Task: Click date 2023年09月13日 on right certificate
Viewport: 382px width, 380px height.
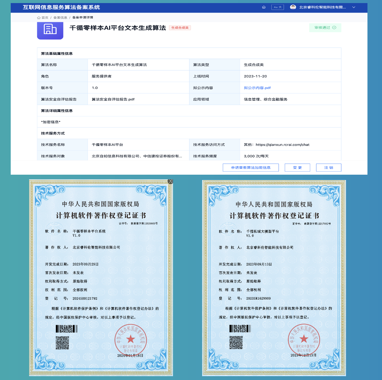Action: point(259,264)
